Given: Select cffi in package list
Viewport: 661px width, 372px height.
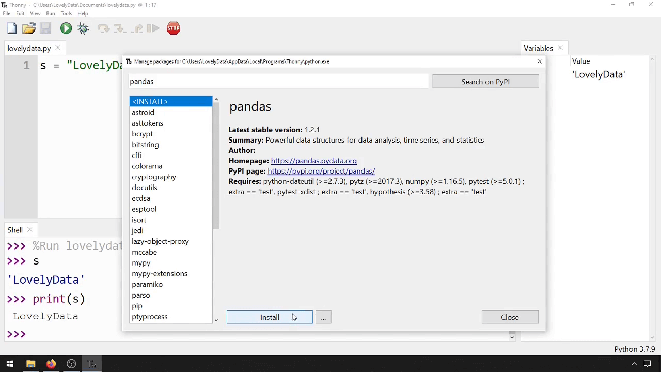Looking at the screenshot, I should (x=170, y=155).
